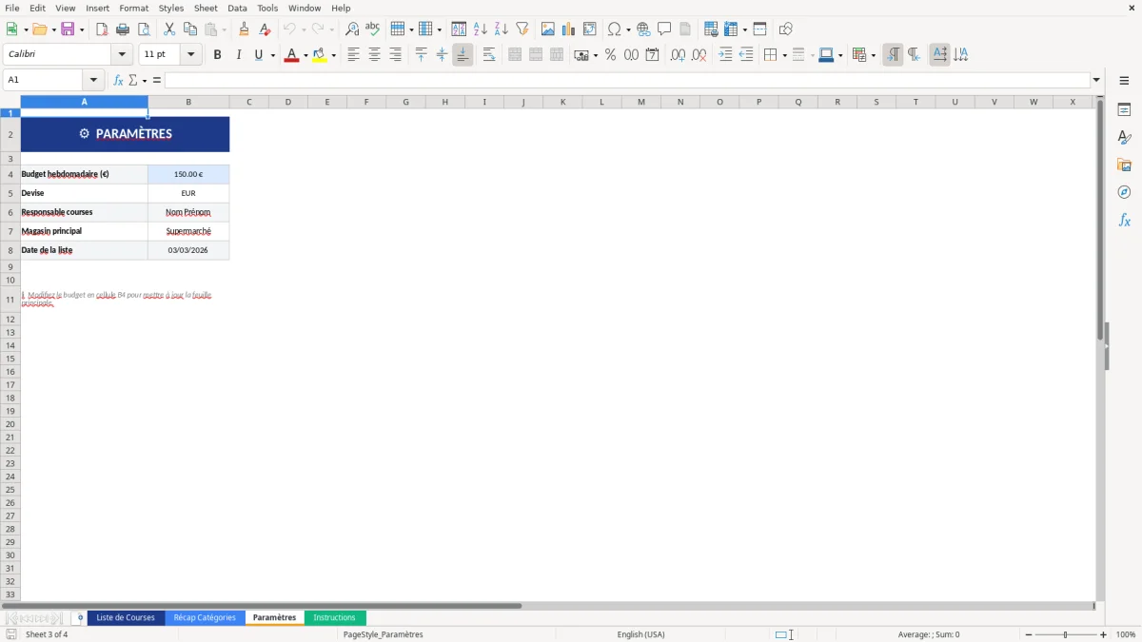Open the Insert Chart tool

coord(568,29)
